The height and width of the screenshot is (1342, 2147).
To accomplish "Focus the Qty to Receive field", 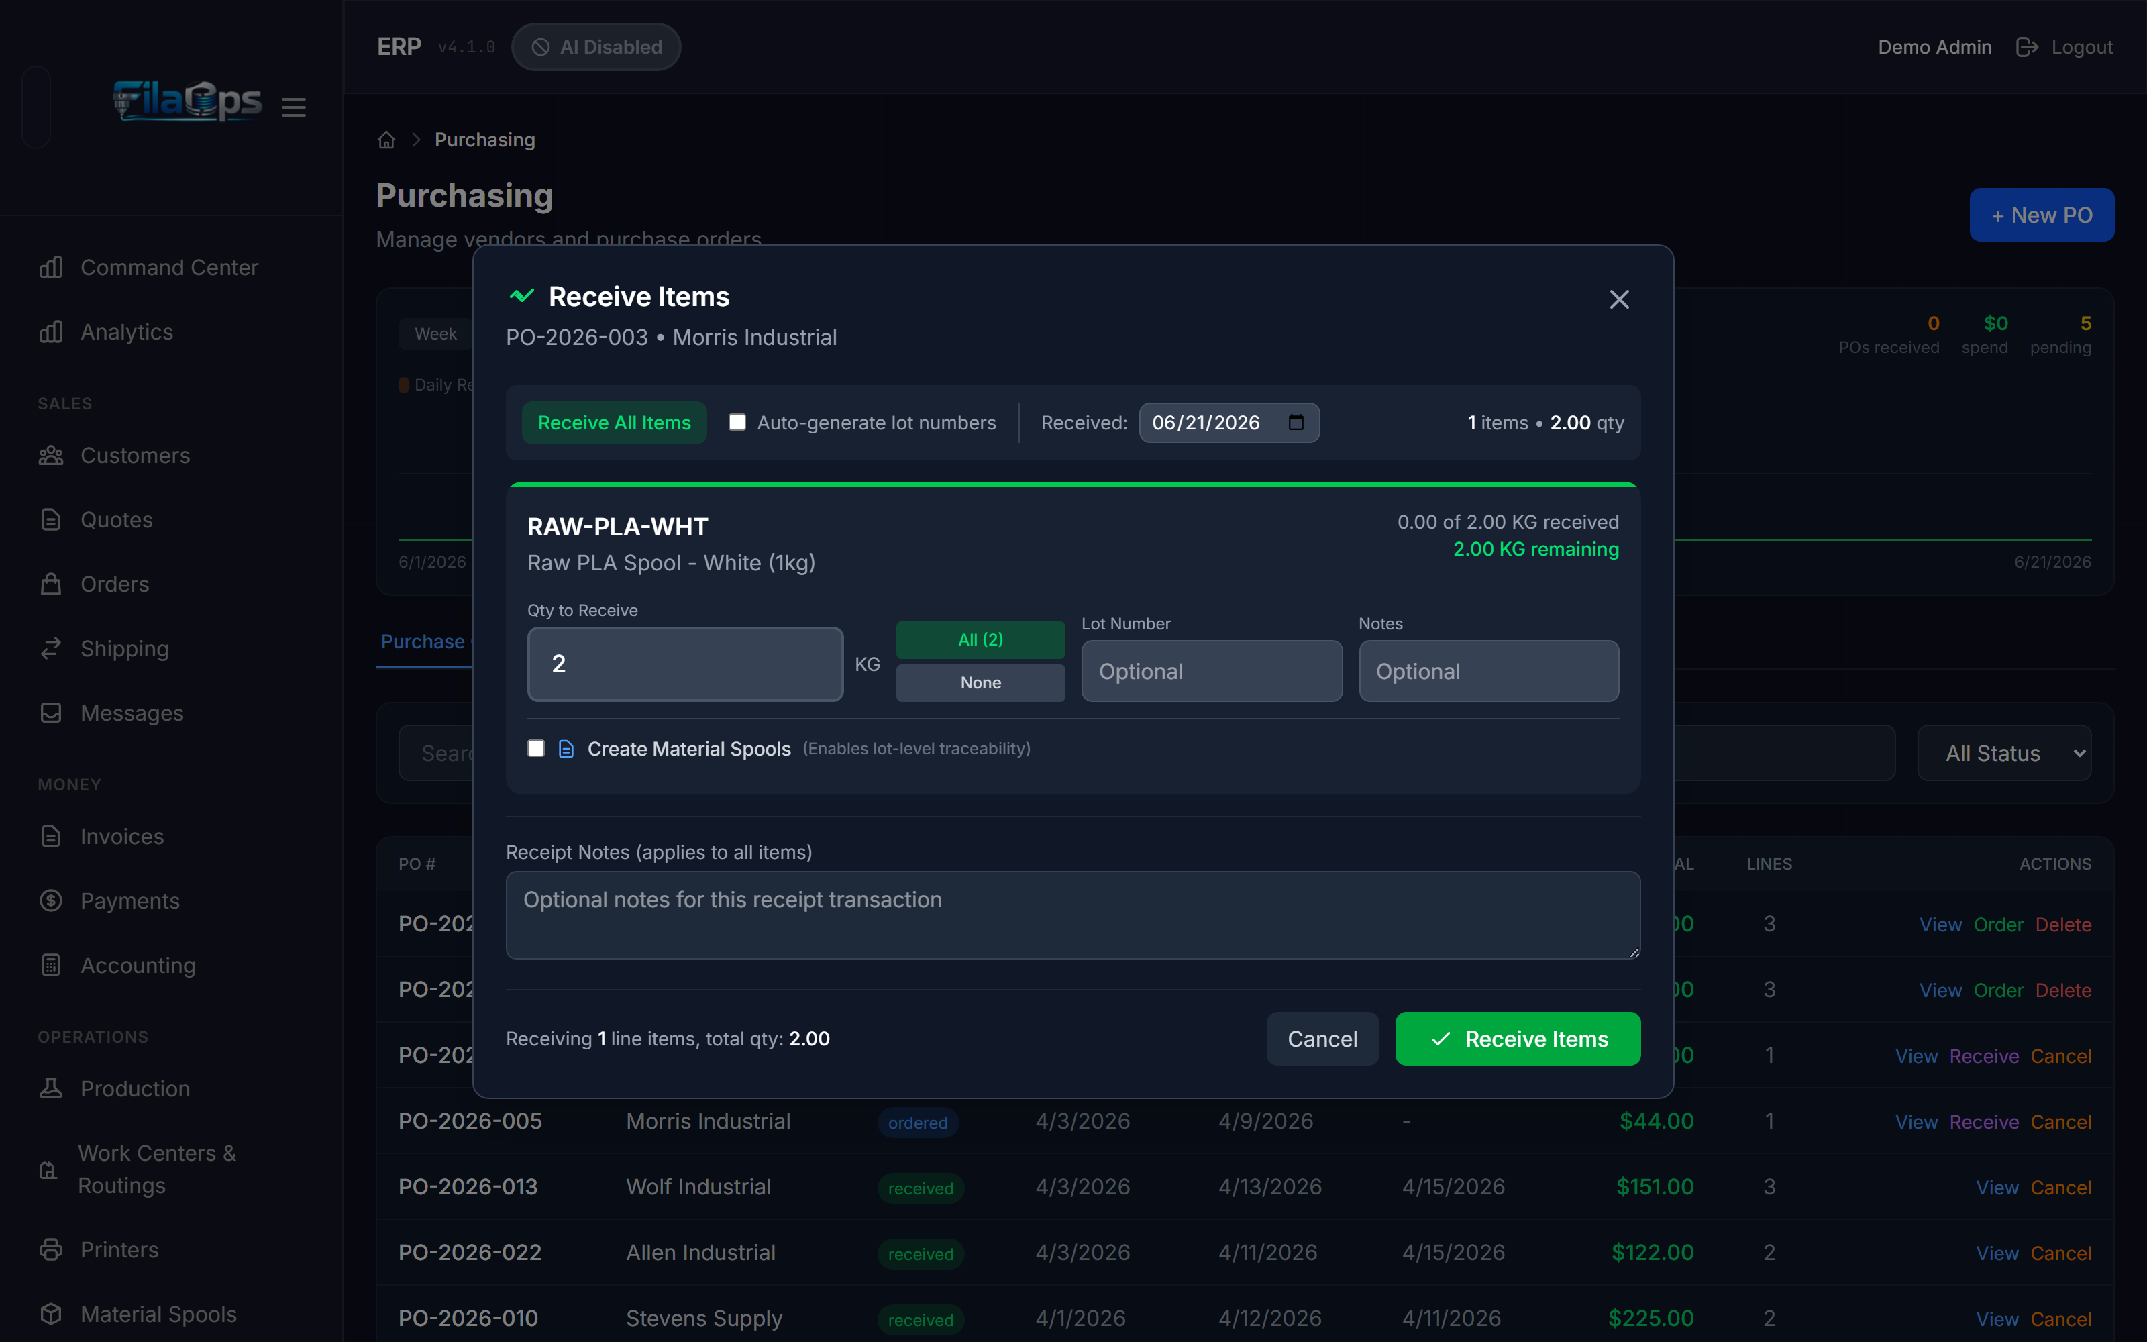I will click(685, 664).
